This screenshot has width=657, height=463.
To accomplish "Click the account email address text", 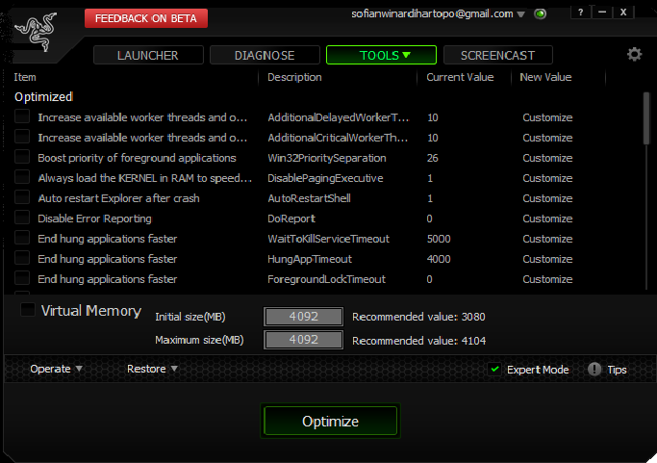I will [432, 13].
